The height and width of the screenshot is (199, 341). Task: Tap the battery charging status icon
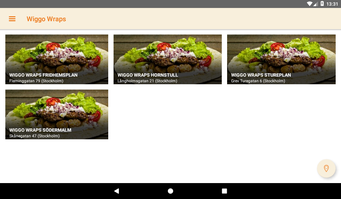pos(322,4)
